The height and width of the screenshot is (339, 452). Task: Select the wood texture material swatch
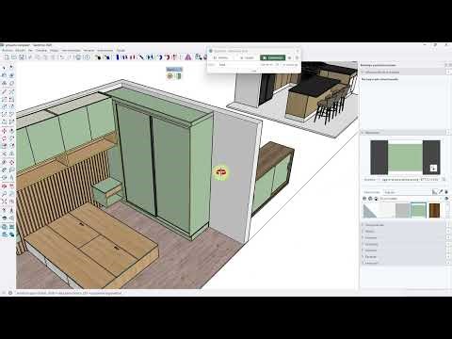click(x=434, y=210)
